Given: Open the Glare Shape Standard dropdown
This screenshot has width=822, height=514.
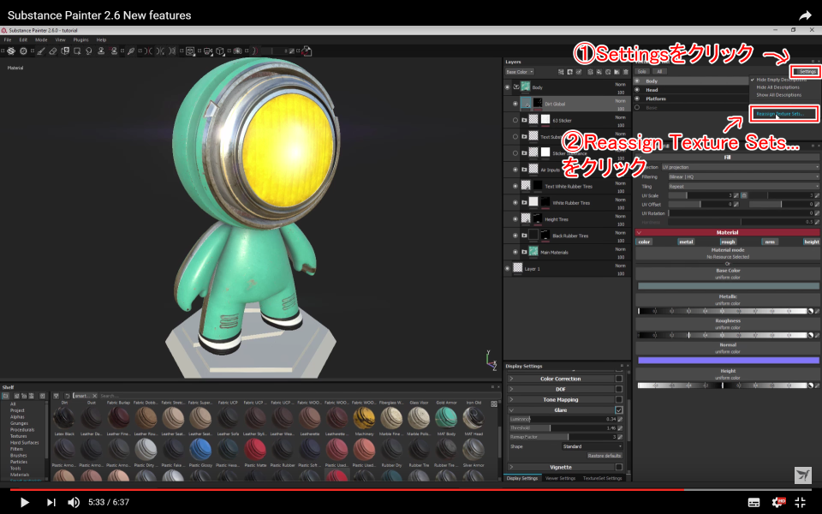Looking at the screenshot, I should click(x=592, y=446).
